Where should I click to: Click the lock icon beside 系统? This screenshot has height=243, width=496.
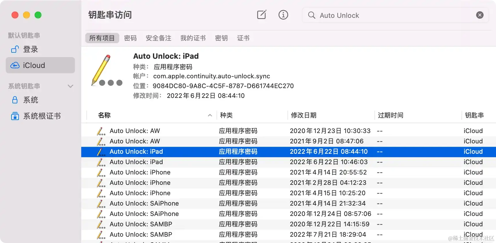pos(15,100)
